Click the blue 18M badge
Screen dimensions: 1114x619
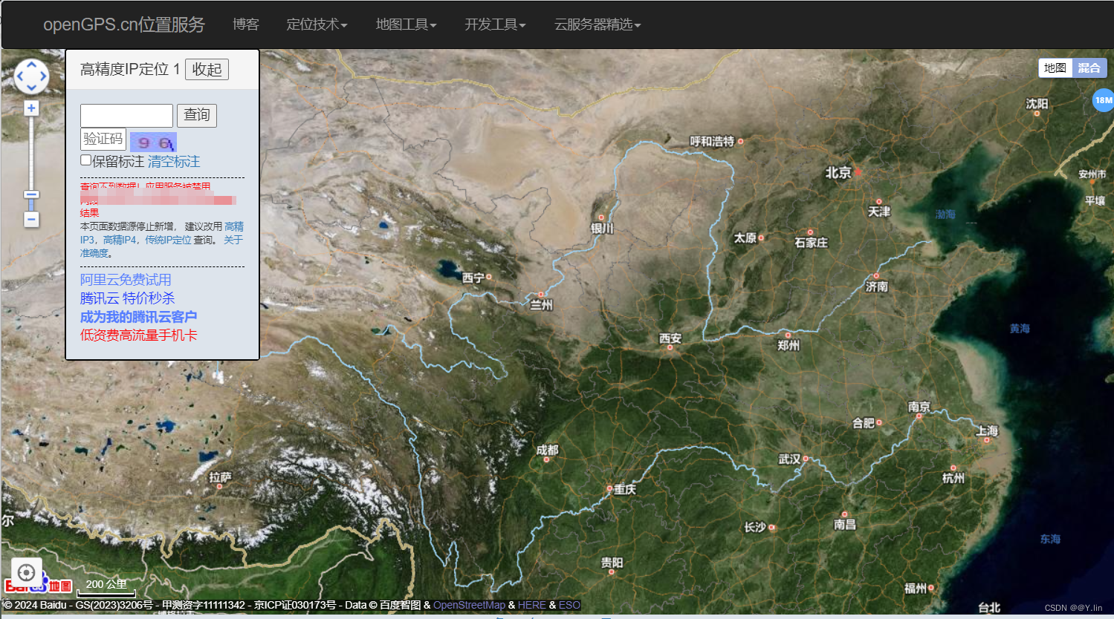click(x=1104, y=100)
